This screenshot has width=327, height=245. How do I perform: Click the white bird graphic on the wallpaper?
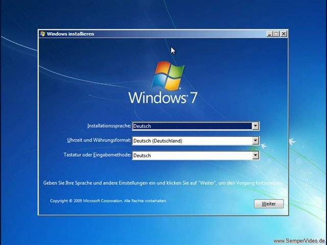click(x=292, y=141)
